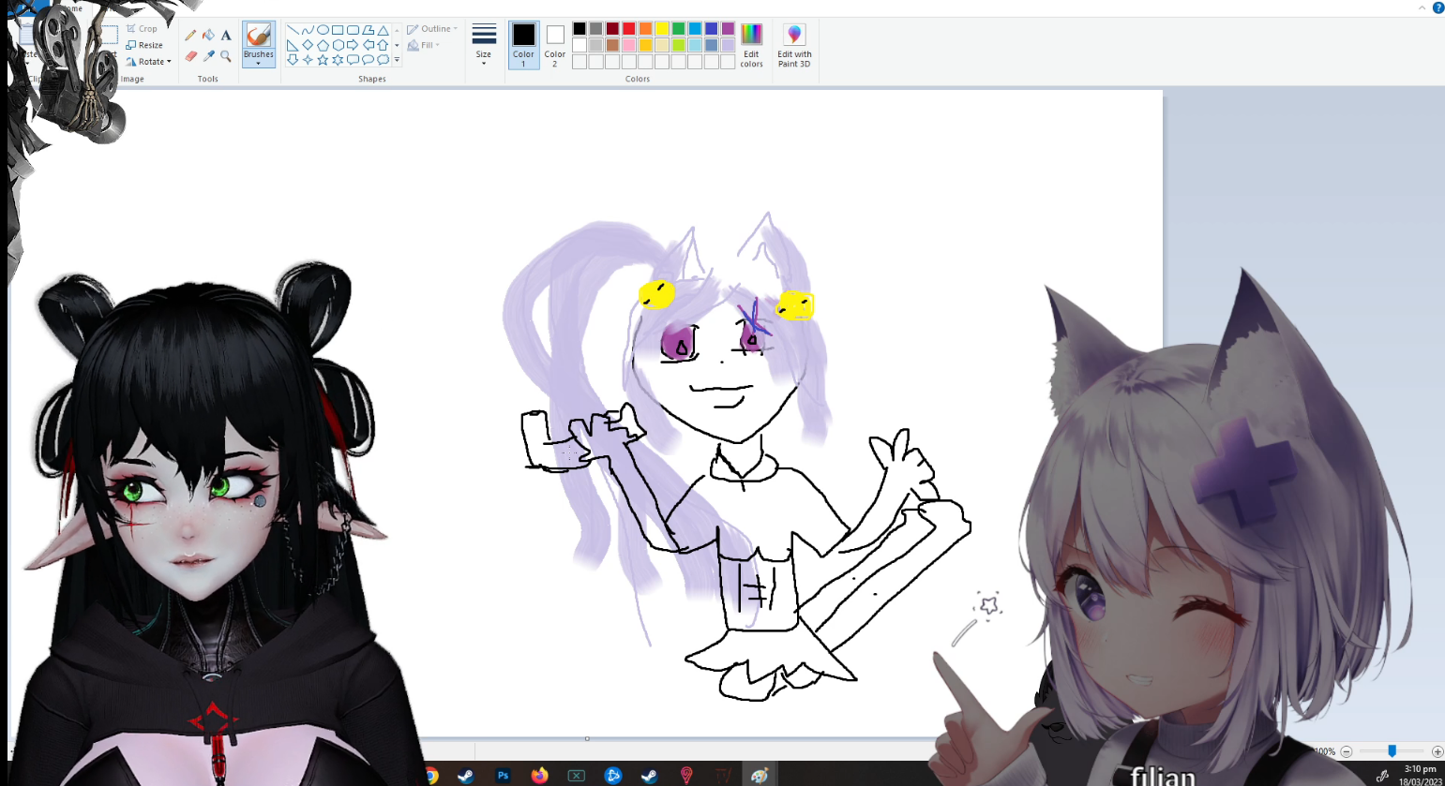Choose the lavender palette color
Screen dimensions: 1445x786
(x=728, y=45)
